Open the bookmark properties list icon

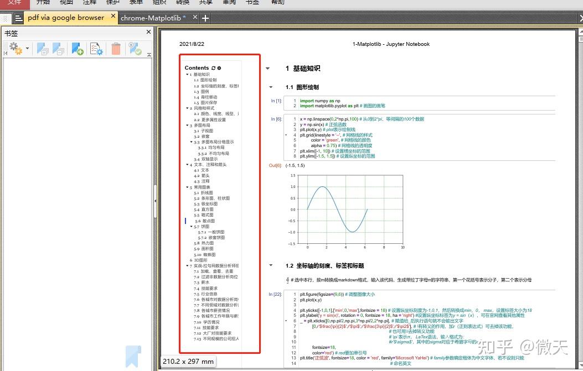[x=96, y=49]
